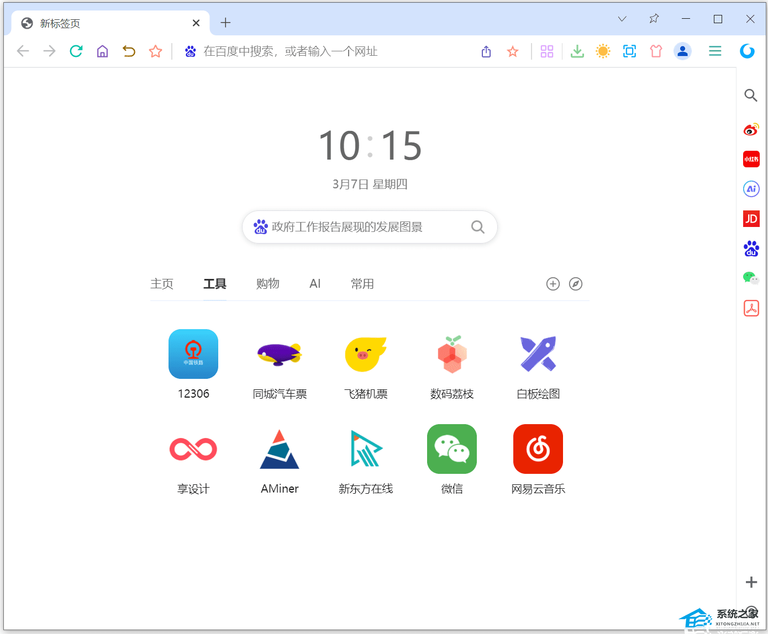
Task: Open a new tab with plus
Action: coord(225,23)
